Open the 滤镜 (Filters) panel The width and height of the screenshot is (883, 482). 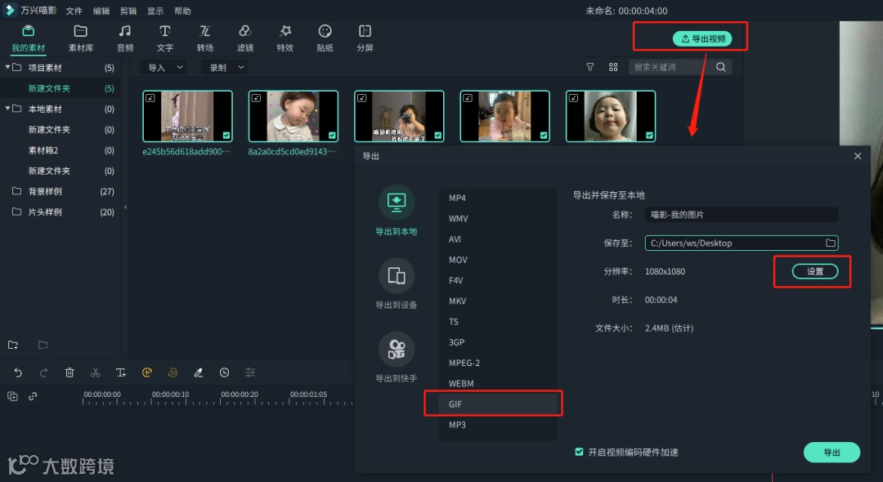(x=244, y=37)
